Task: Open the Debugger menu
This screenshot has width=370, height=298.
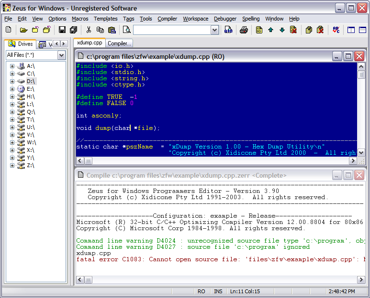Action: (x=225, y=19)
